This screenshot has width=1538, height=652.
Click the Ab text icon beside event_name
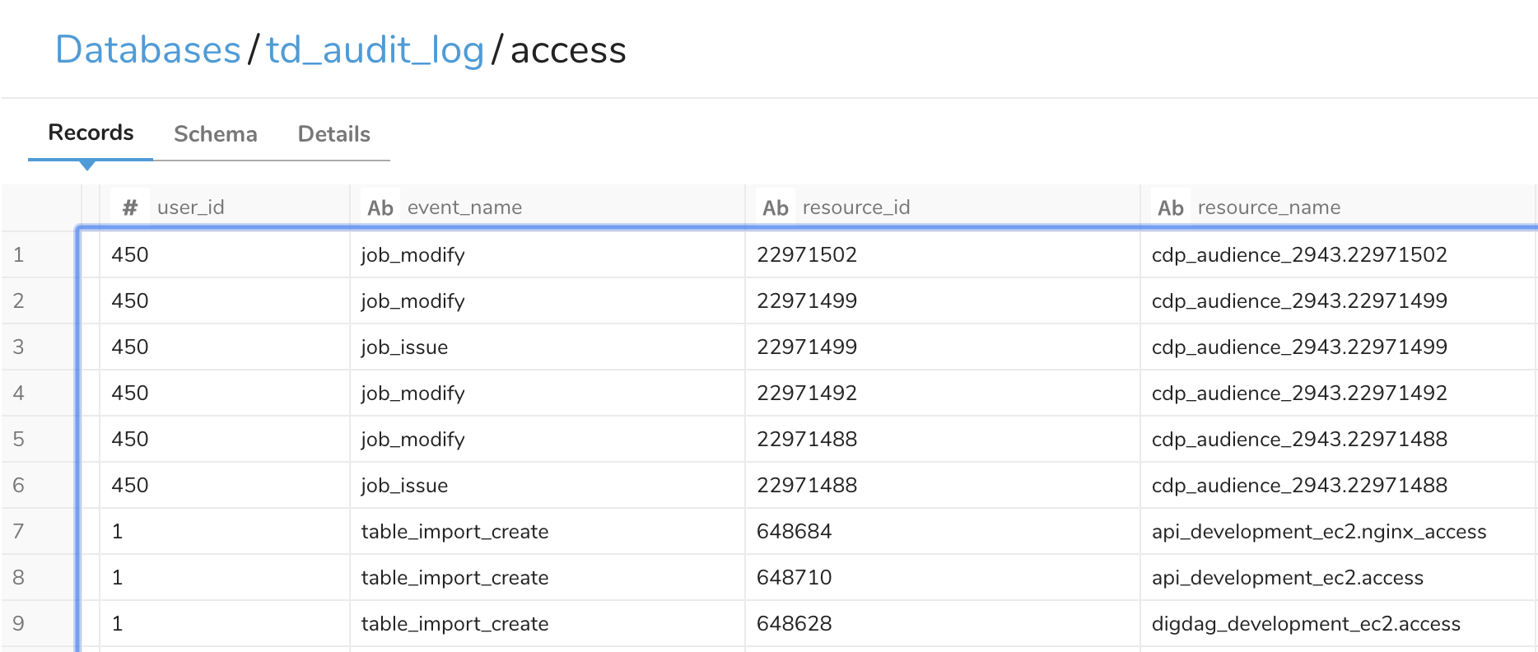click(x=380, y=207)
